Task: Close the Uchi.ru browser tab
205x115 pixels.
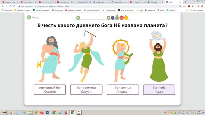Action: point(181,2)
